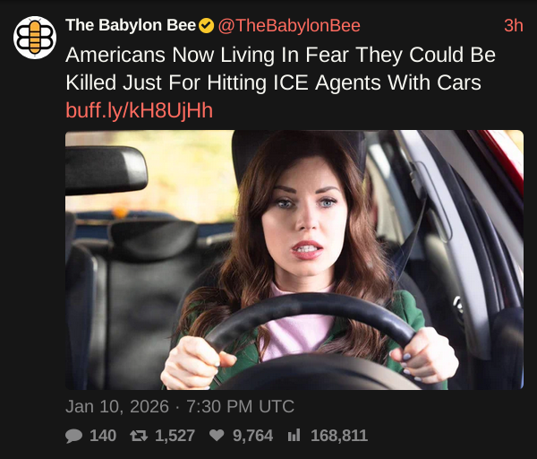Open The Babylon Bee display name
This screenshot has width=537, height=459.
click(x=131, y=25)
